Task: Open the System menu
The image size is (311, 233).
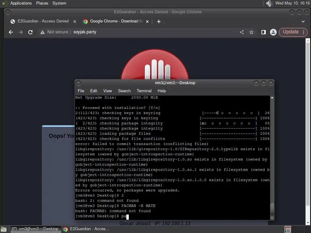Action: point(59,3)
